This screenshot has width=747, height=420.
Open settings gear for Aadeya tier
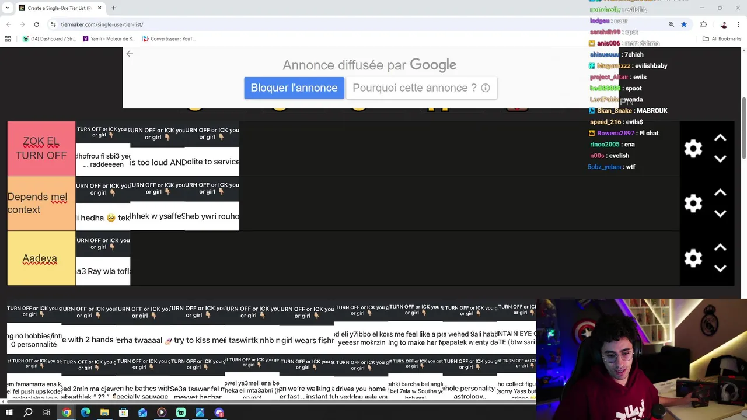(693, 258)
